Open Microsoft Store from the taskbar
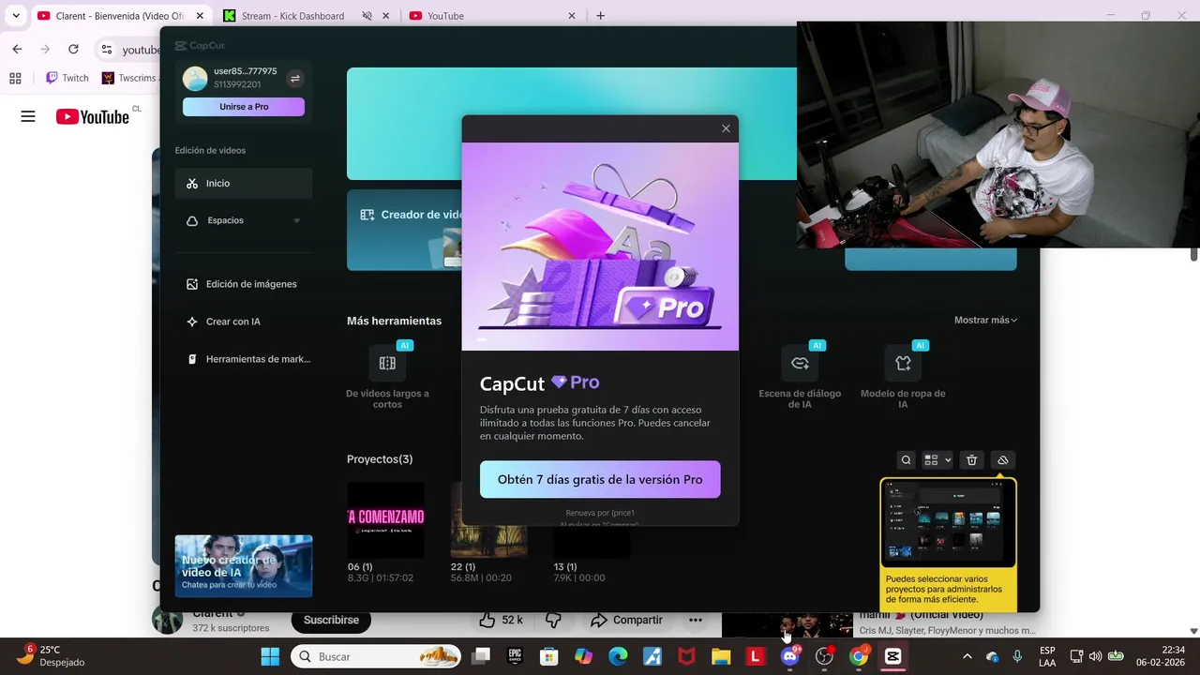Viewport: 1200px width, 675px height. (549, 657)
